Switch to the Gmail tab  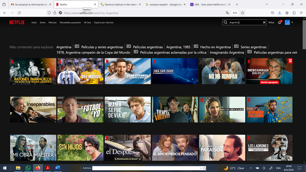pos(31,4)
